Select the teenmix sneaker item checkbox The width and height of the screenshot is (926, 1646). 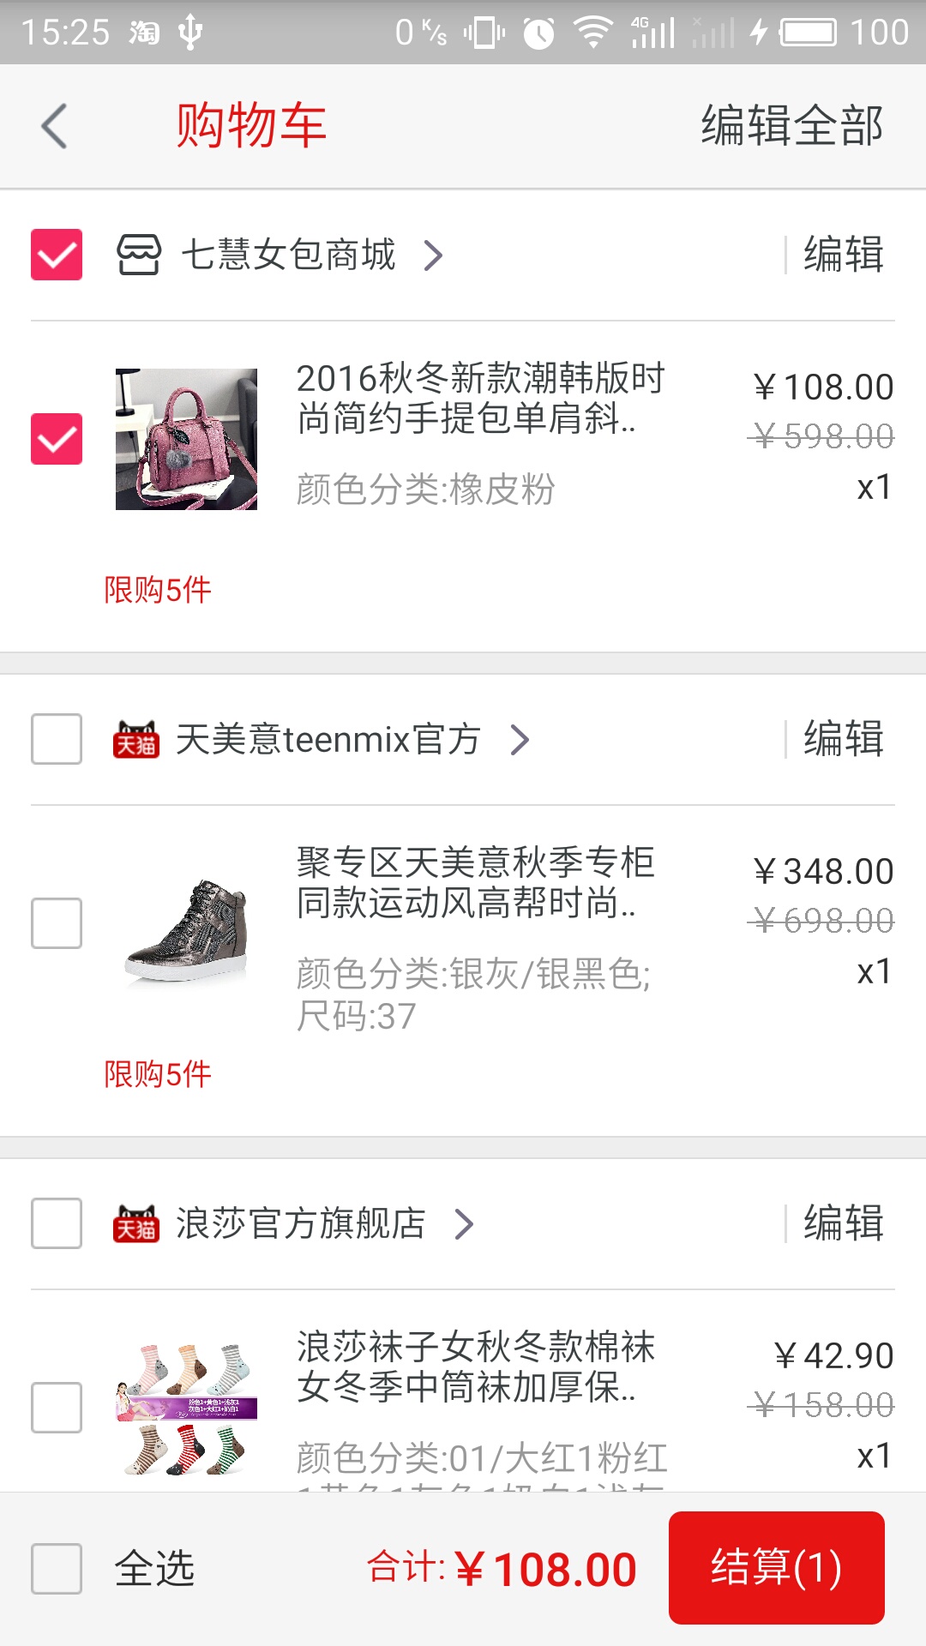(x=57, y=923)
